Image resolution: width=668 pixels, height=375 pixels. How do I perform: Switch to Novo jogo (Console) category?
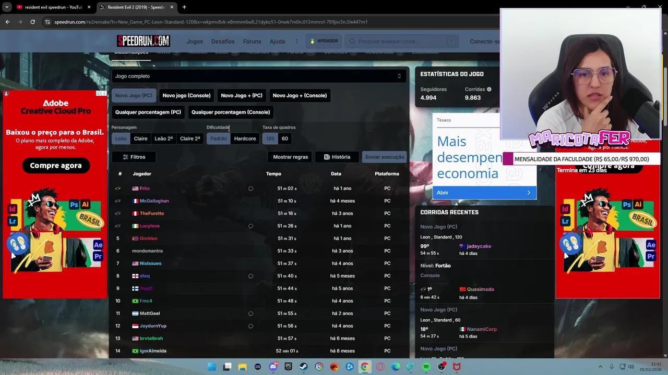186,95
